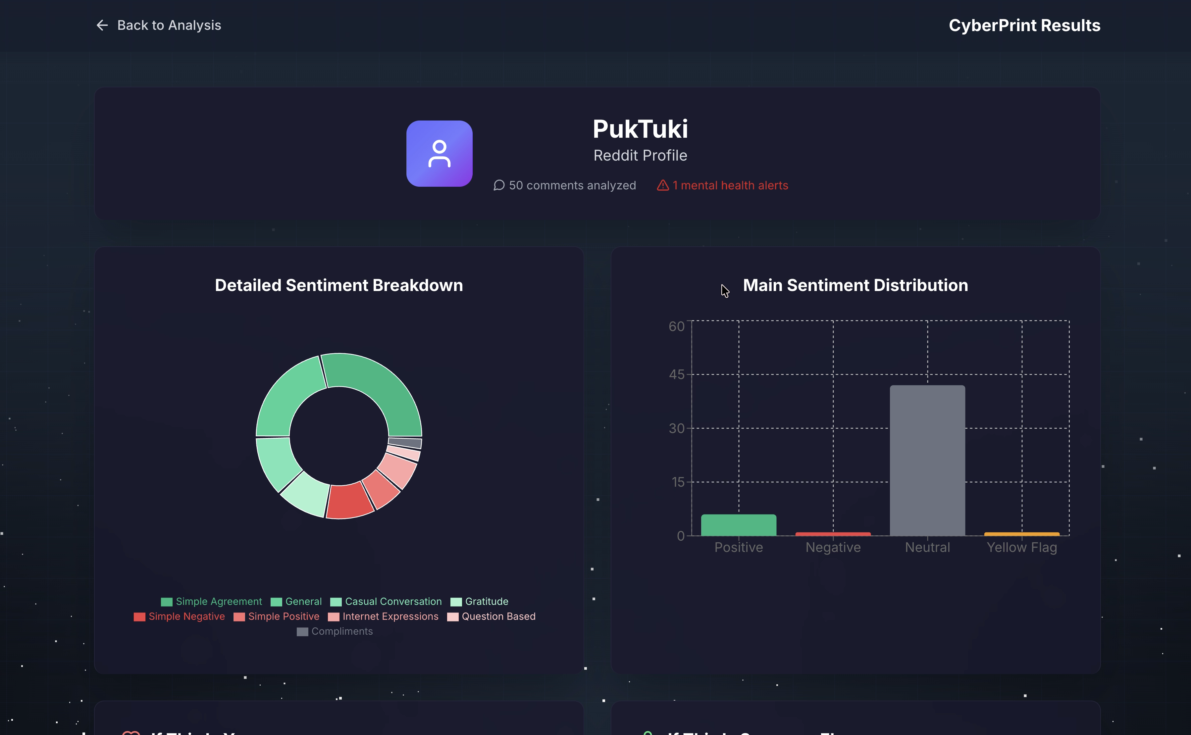Click the PukTuki profile avatar icon
The height and width of the screenshot is (735, 1191).
439,154
